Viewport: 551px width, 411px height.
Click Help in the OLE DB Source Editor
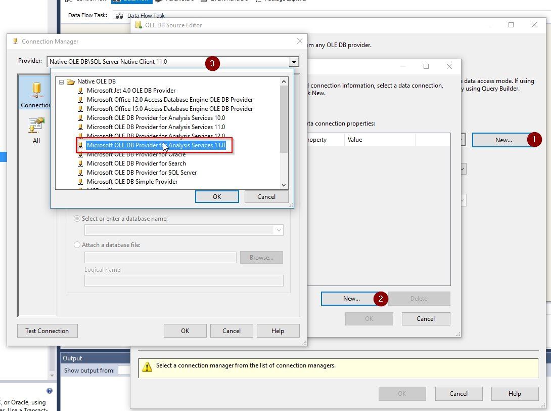point(515,394)
